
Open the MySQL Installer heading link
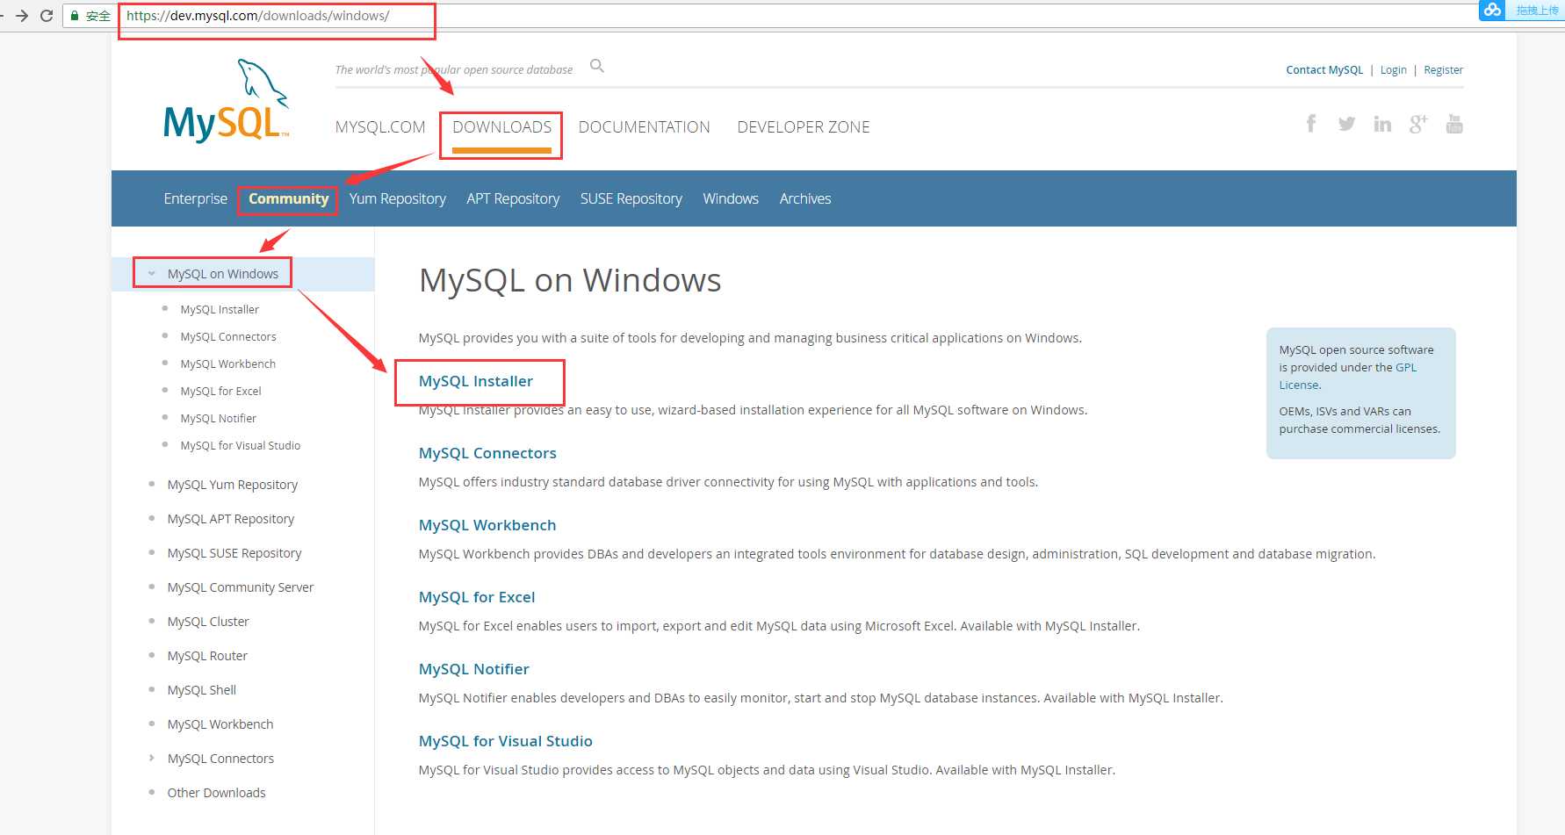[x=476, y=381]
